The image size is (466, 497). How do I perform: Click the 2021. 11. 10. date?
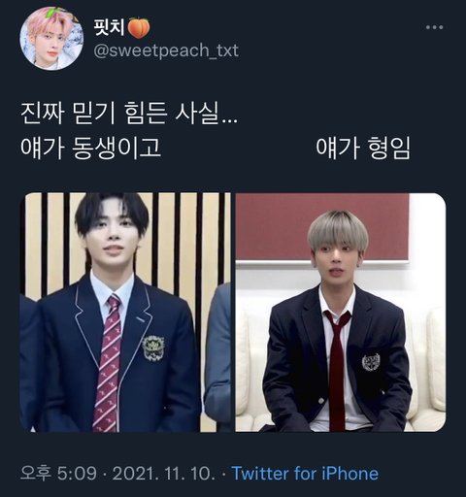[x=164, y=474]
